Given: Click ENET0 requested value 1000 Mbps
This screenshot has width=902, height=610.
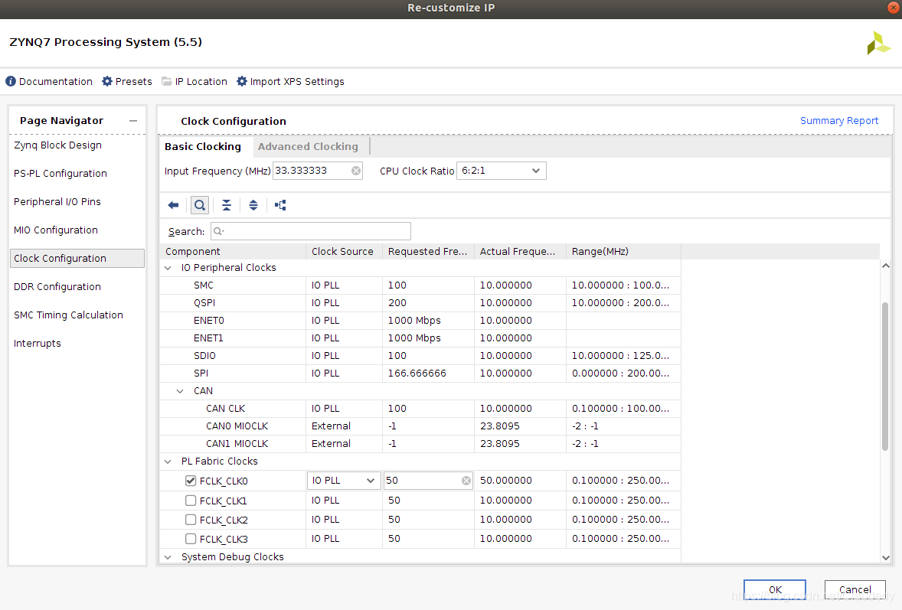Looking at the screenshot, I should coord(414,320).
